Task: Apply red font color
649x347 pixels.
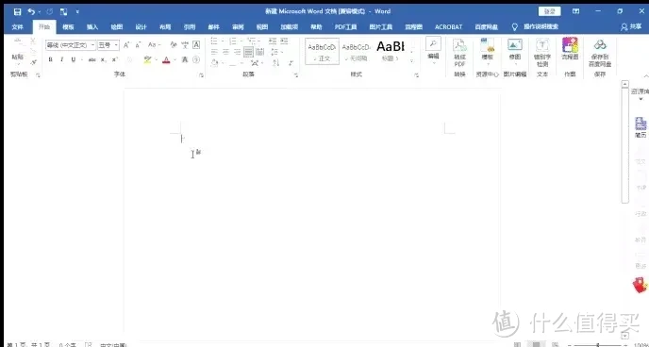Action: 166,59
